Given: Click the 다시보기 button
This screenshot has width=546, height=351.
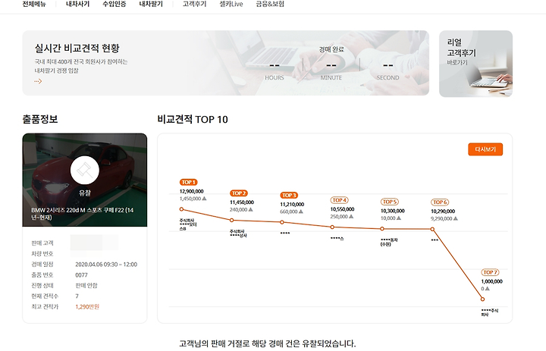Looking at the screenshot, I should click(x=485, y=149).
